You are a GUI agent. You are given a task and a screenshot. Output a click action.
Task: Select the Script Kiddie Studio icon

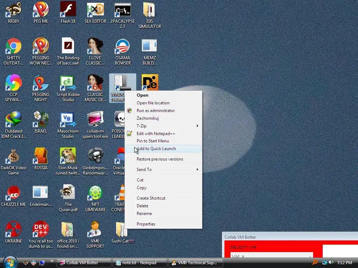68,88
